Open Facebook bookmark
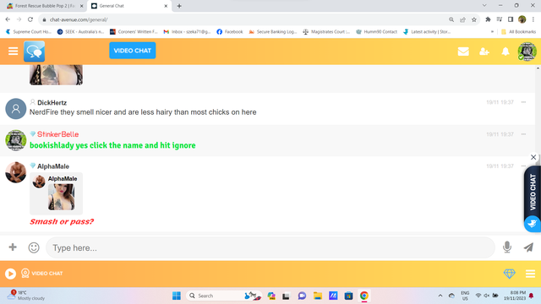Screen dimensions: 541x304 coord(230,32)
